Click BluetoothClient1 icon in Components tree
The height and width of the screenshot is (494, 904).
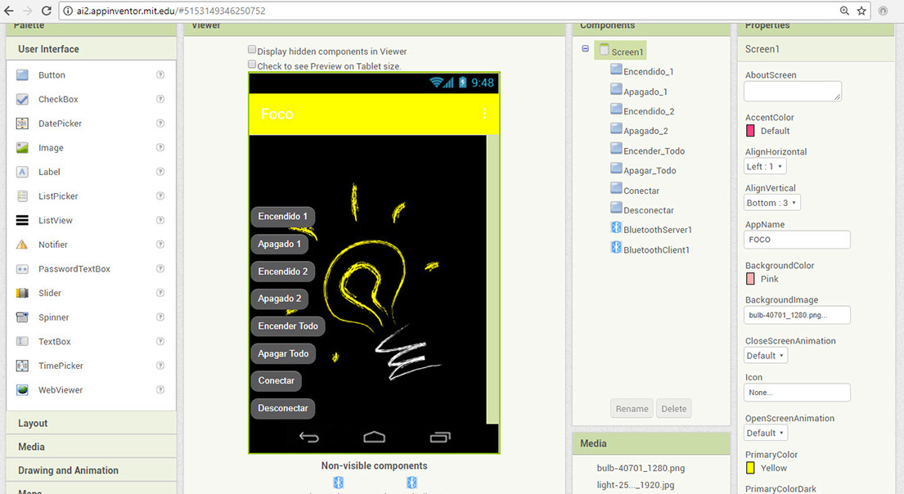(616, 249)
